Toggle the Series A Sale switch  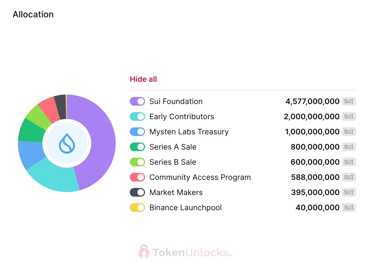pyautogui.click(x=137, y=147)
